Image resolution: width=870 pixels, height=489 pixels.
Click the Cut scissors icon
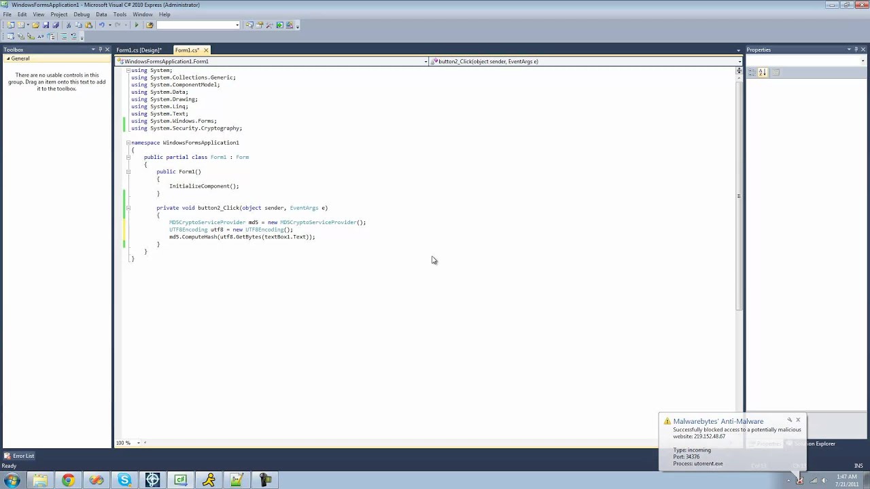69,25
